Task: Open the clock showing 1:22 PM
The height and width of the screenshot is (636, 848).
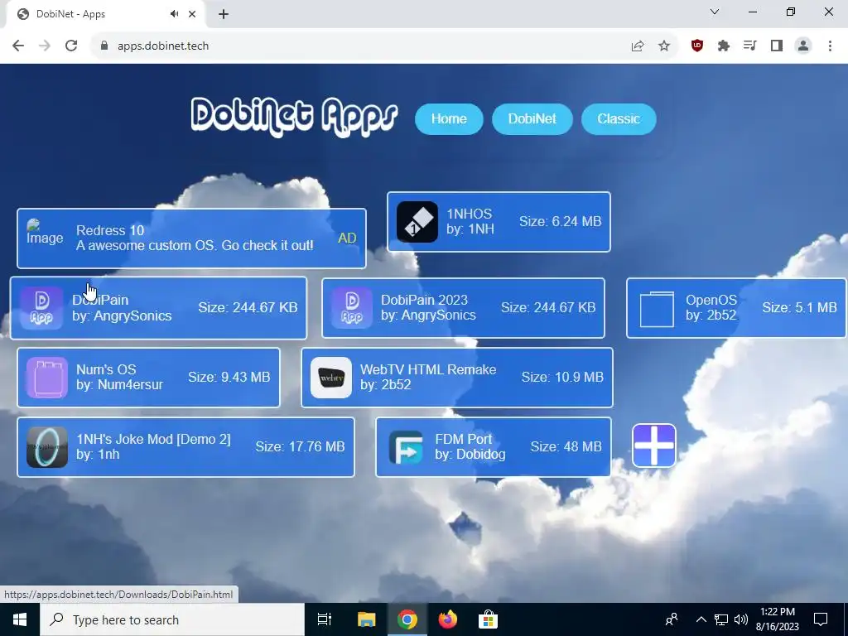Action: 777,619
